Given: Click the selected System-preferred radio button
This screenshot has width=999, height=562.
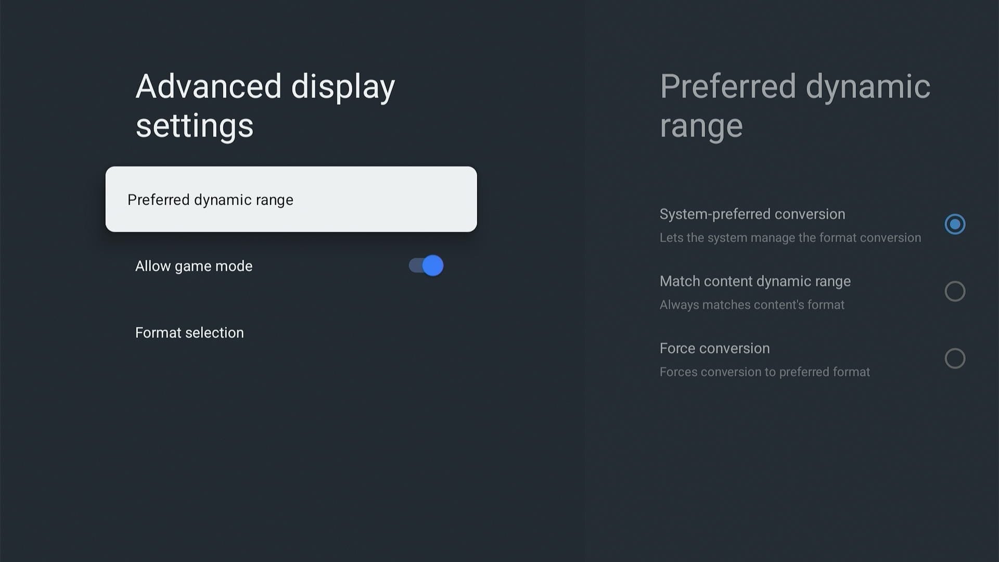Looking at the screenshot, I should 955,224.
